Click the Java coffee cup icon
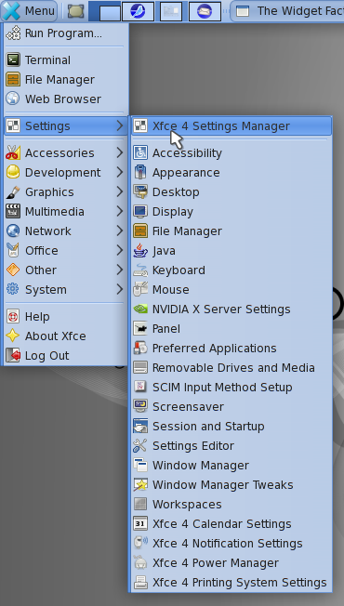 point(140,250)
